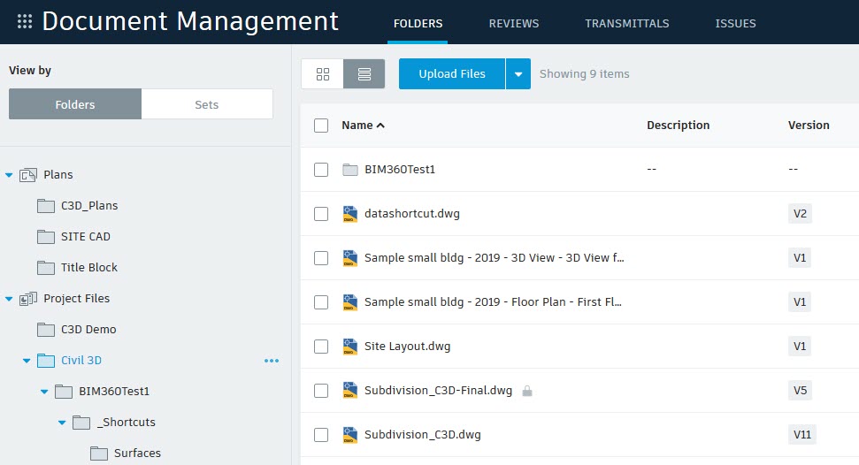Switch view to Sets
The image size is (859, 465).
coord(206,104)
